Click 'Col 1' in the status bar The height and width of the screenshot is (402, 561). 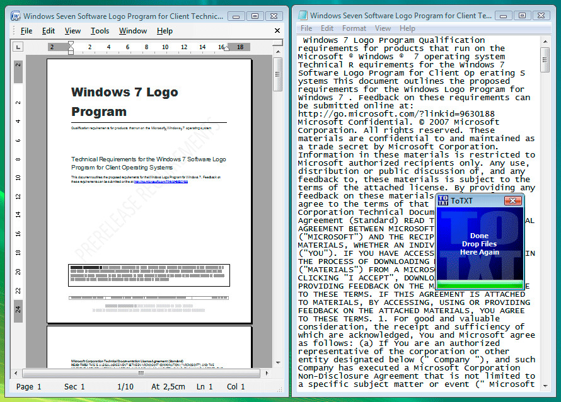click(236, 387)
